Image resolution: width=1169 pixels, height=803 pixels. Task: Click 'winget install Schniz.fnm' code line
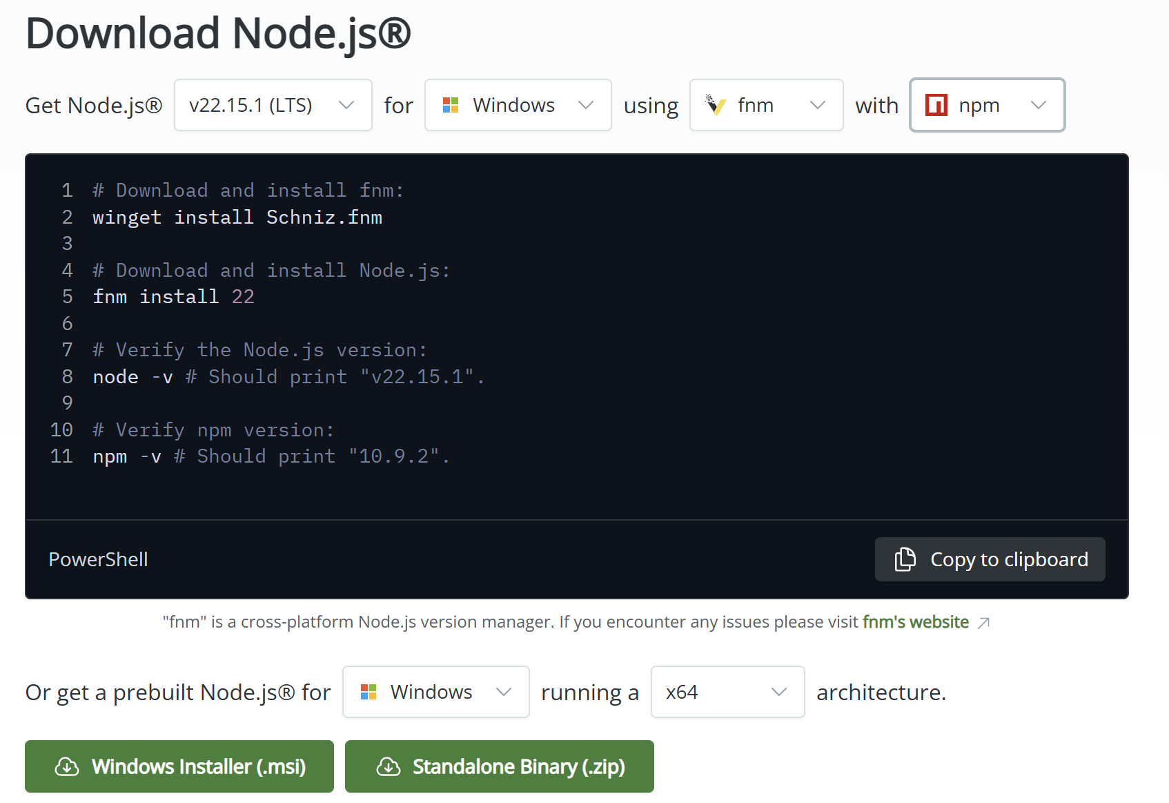click(x=237, y=217)
